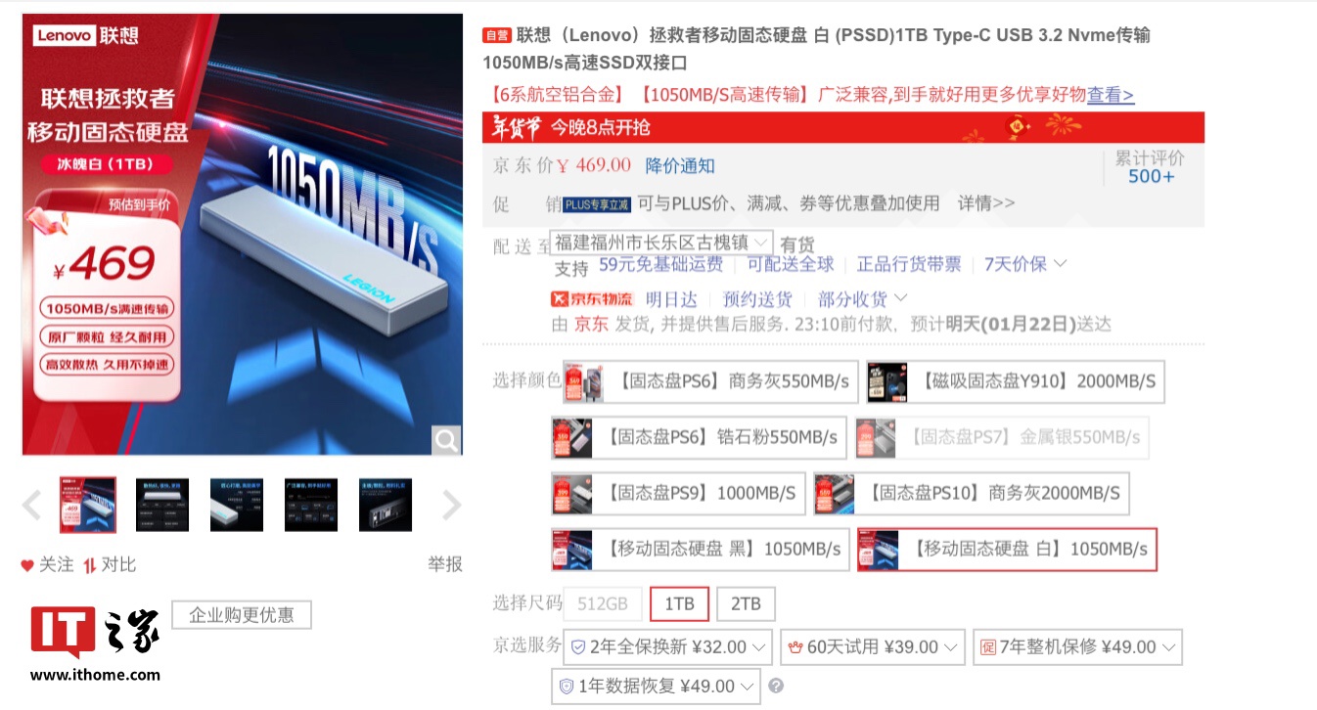Choose 【移动固态硬盘 白】1050MB/s option

[x=1007, y=550]
